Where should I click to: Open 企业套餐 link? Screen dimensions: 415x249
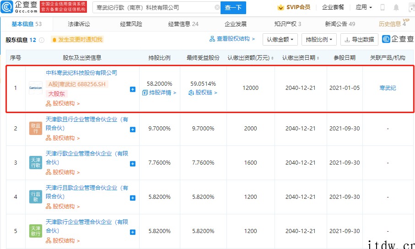pos(333,7)
